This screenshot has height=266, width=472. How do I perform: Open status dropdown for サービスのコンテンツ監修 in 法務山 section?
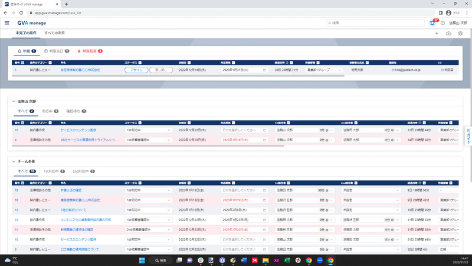[148, 130]
